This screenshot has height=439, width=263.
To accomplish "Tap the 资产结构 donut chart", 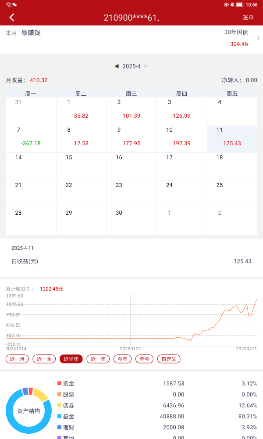I will pyautogui.click(x=28, y=411).
